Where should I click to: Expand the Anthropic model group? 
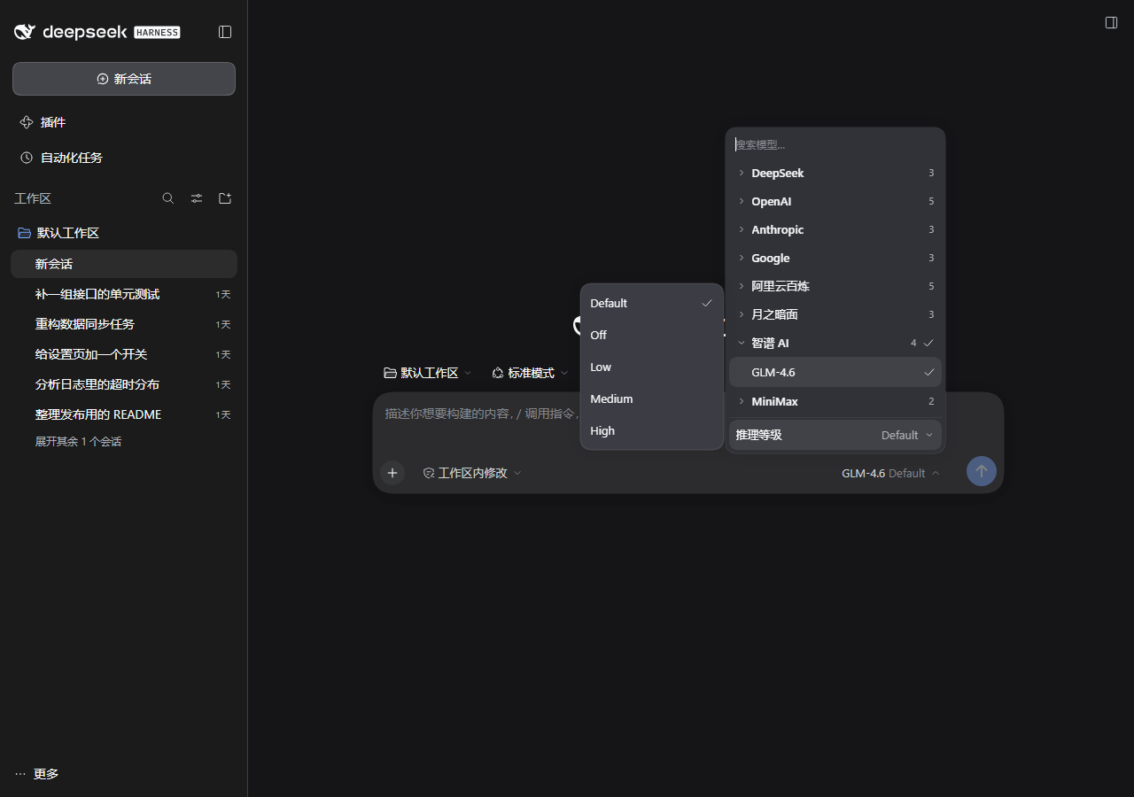[x=835, y=229]
